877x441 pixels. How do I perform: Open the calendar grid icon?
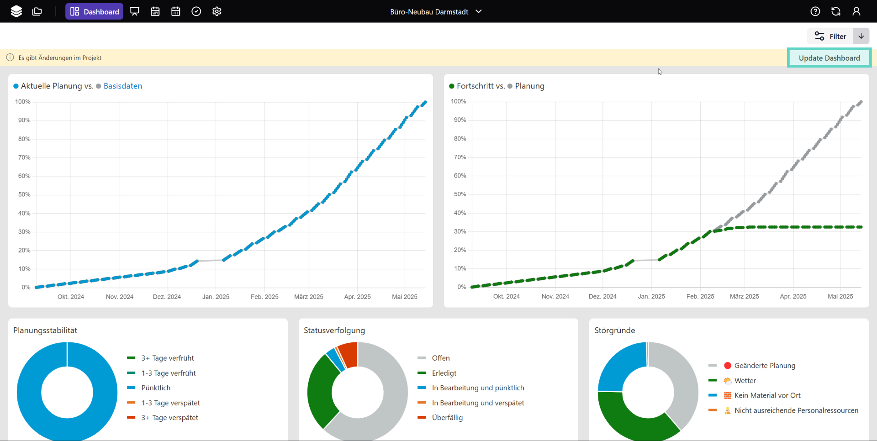click(176, 11)
